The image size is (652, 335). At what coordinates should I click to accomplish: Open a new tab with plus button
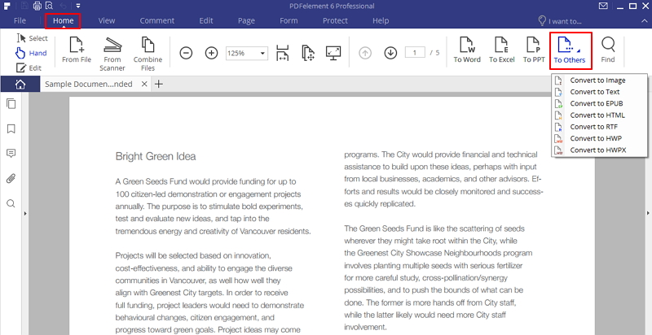(x=158, y=85)
